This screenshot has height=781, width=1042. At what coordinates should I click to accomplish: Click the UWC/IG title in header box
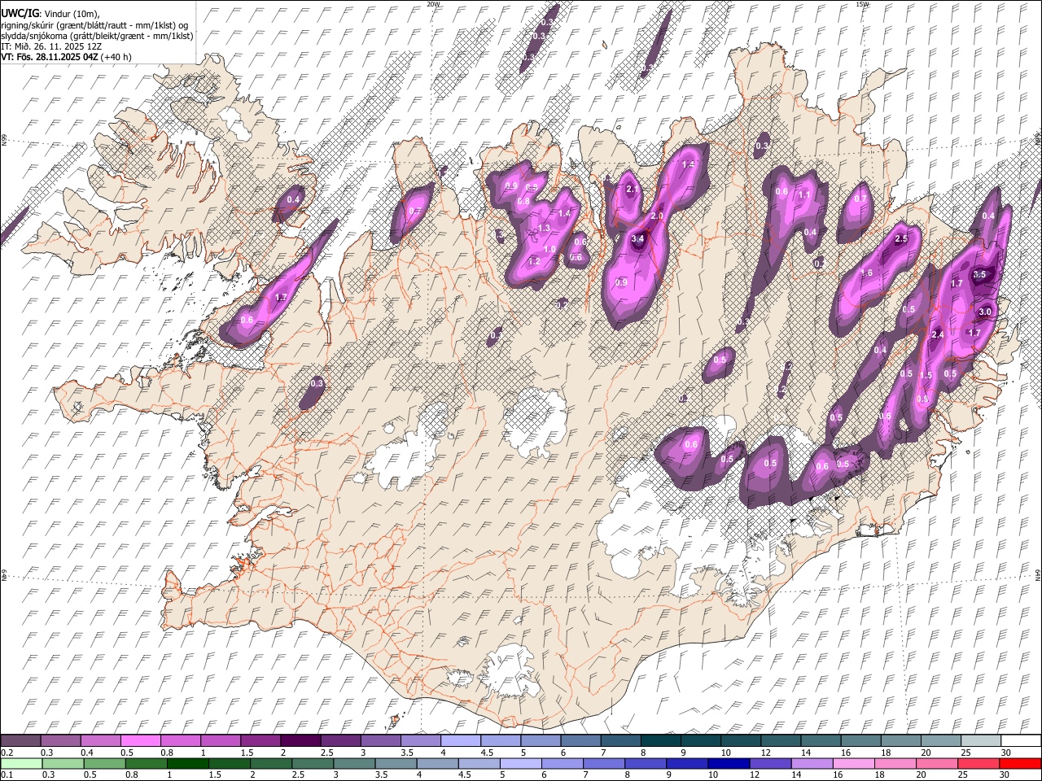[x=20, y=14]
